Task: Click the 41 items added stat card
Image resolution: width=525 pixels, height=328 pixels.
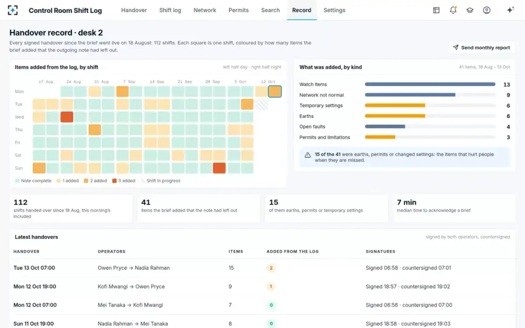Action: click(x=199, y=208)
